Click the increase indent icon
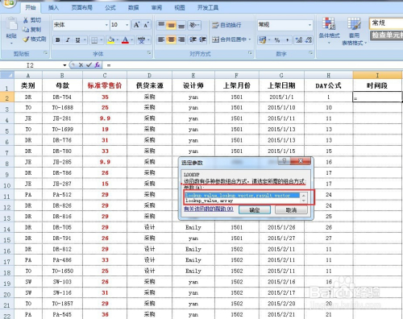 [x=202, y=39]
